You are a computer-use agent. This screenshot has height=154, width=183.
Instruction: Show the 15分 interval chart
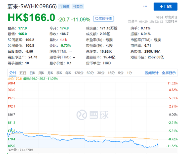[x=111, y=73]
